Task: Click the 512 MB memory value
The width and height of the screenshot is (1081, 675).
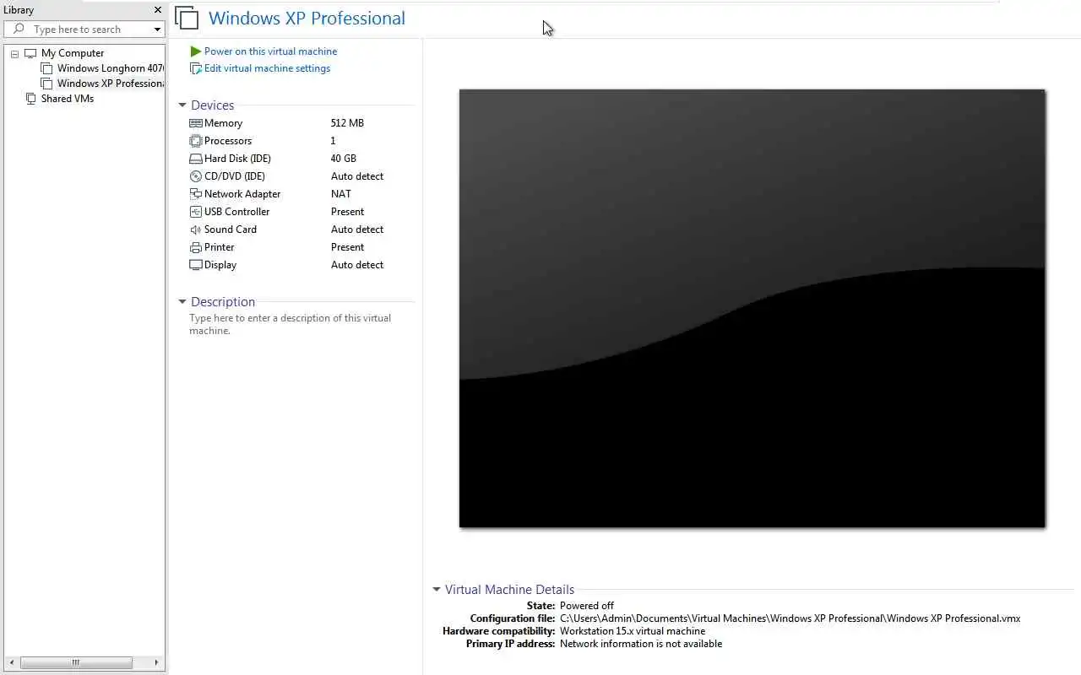Action: pyautogui.click(x=347, y=123)
